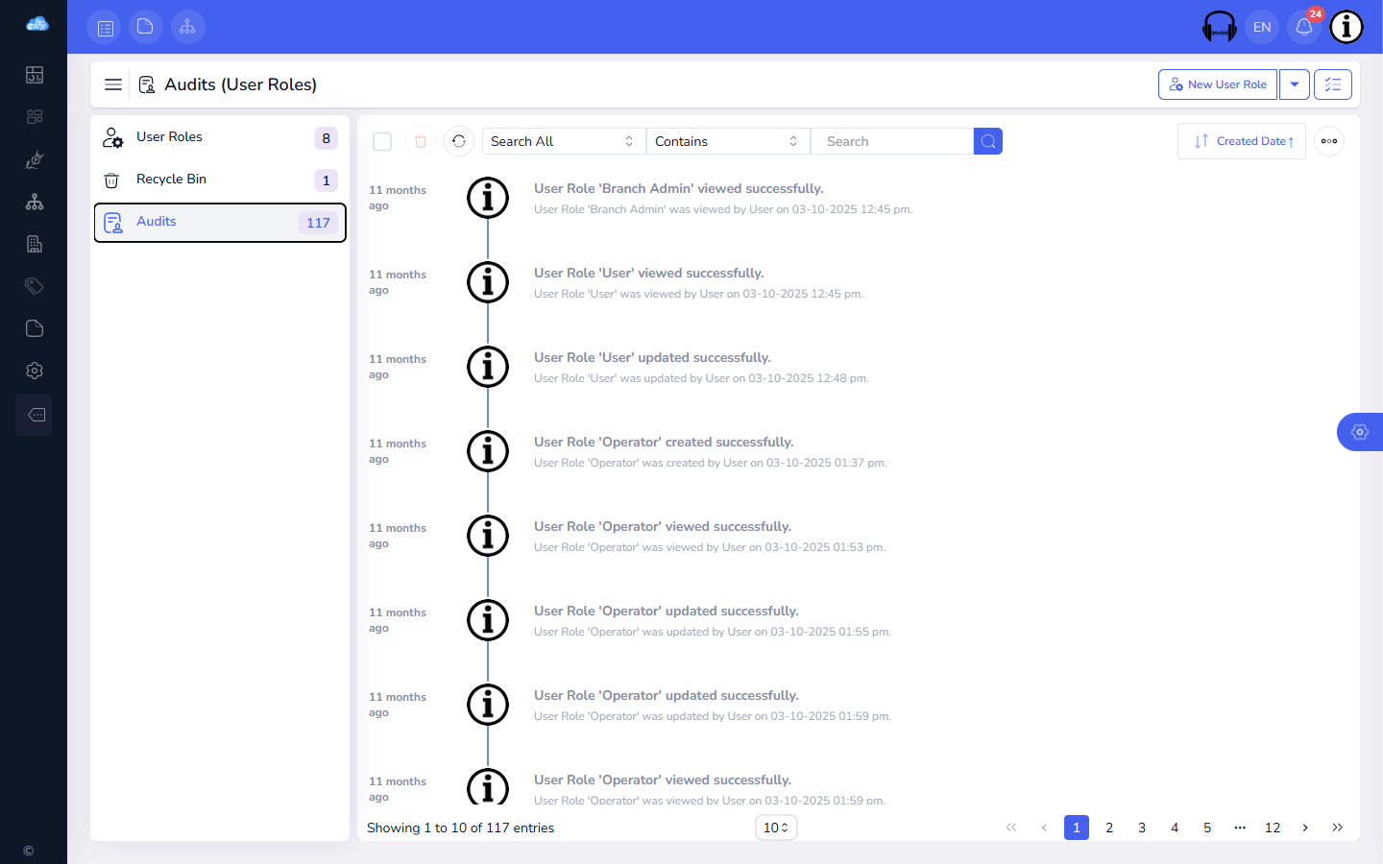
Task: Open the hierarchy icon in top bar
Action: click(x=187, y=27)
